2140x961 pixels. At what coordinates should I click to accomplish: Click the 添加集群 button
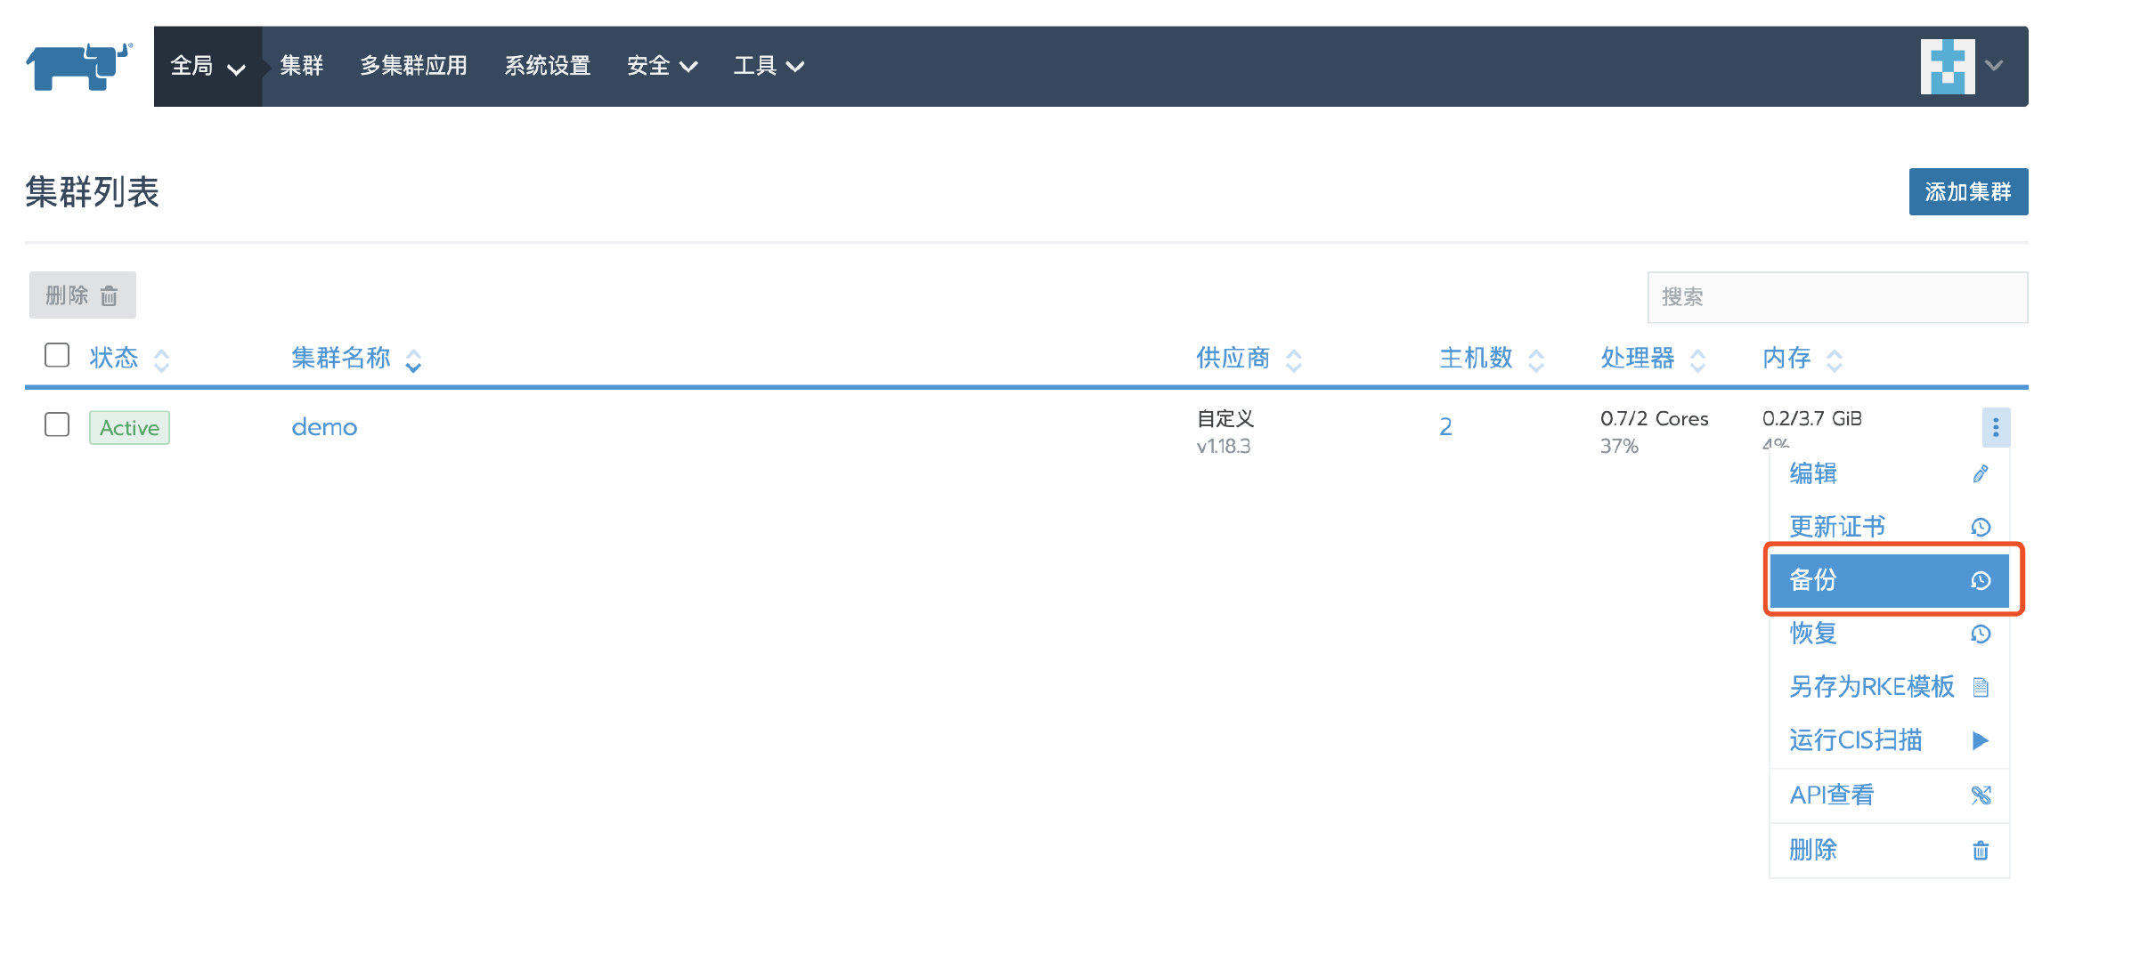point(1967,191)
